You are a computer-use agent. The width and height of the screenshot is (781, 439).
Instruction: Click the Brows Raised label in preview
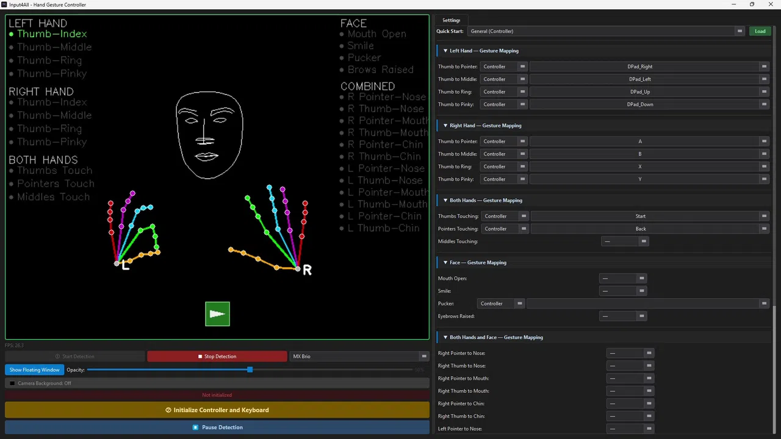[381, 70]
